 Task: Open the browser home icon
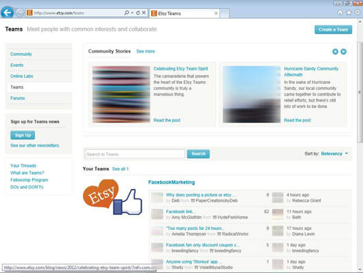[x=340, y=13]
